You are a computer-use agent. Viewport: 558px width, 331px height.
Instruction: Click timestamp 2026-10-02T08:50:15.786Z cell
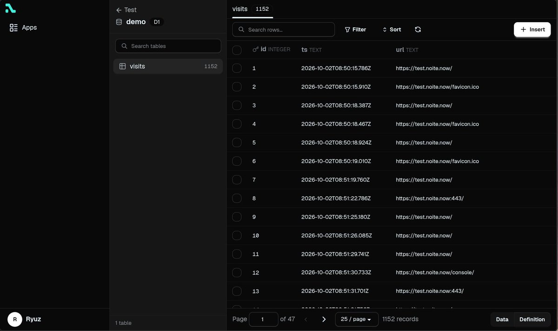click(336, 68)
